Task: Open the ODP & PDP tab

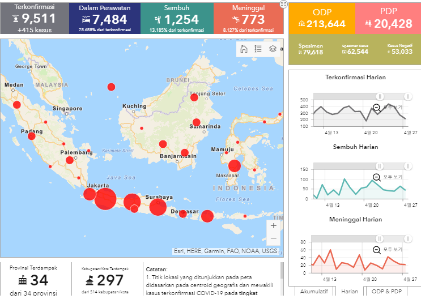Action: pyautogui.click(x=388, y=291)
